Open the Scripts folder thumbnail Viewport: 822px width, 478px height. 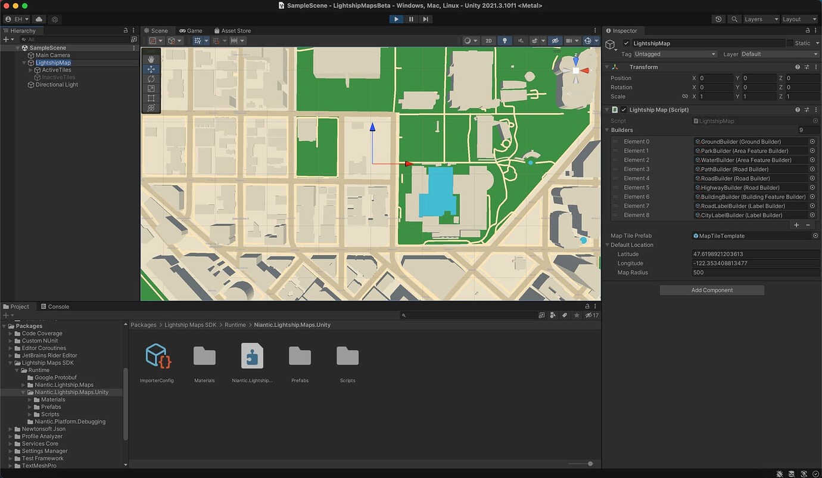point(347,356)
